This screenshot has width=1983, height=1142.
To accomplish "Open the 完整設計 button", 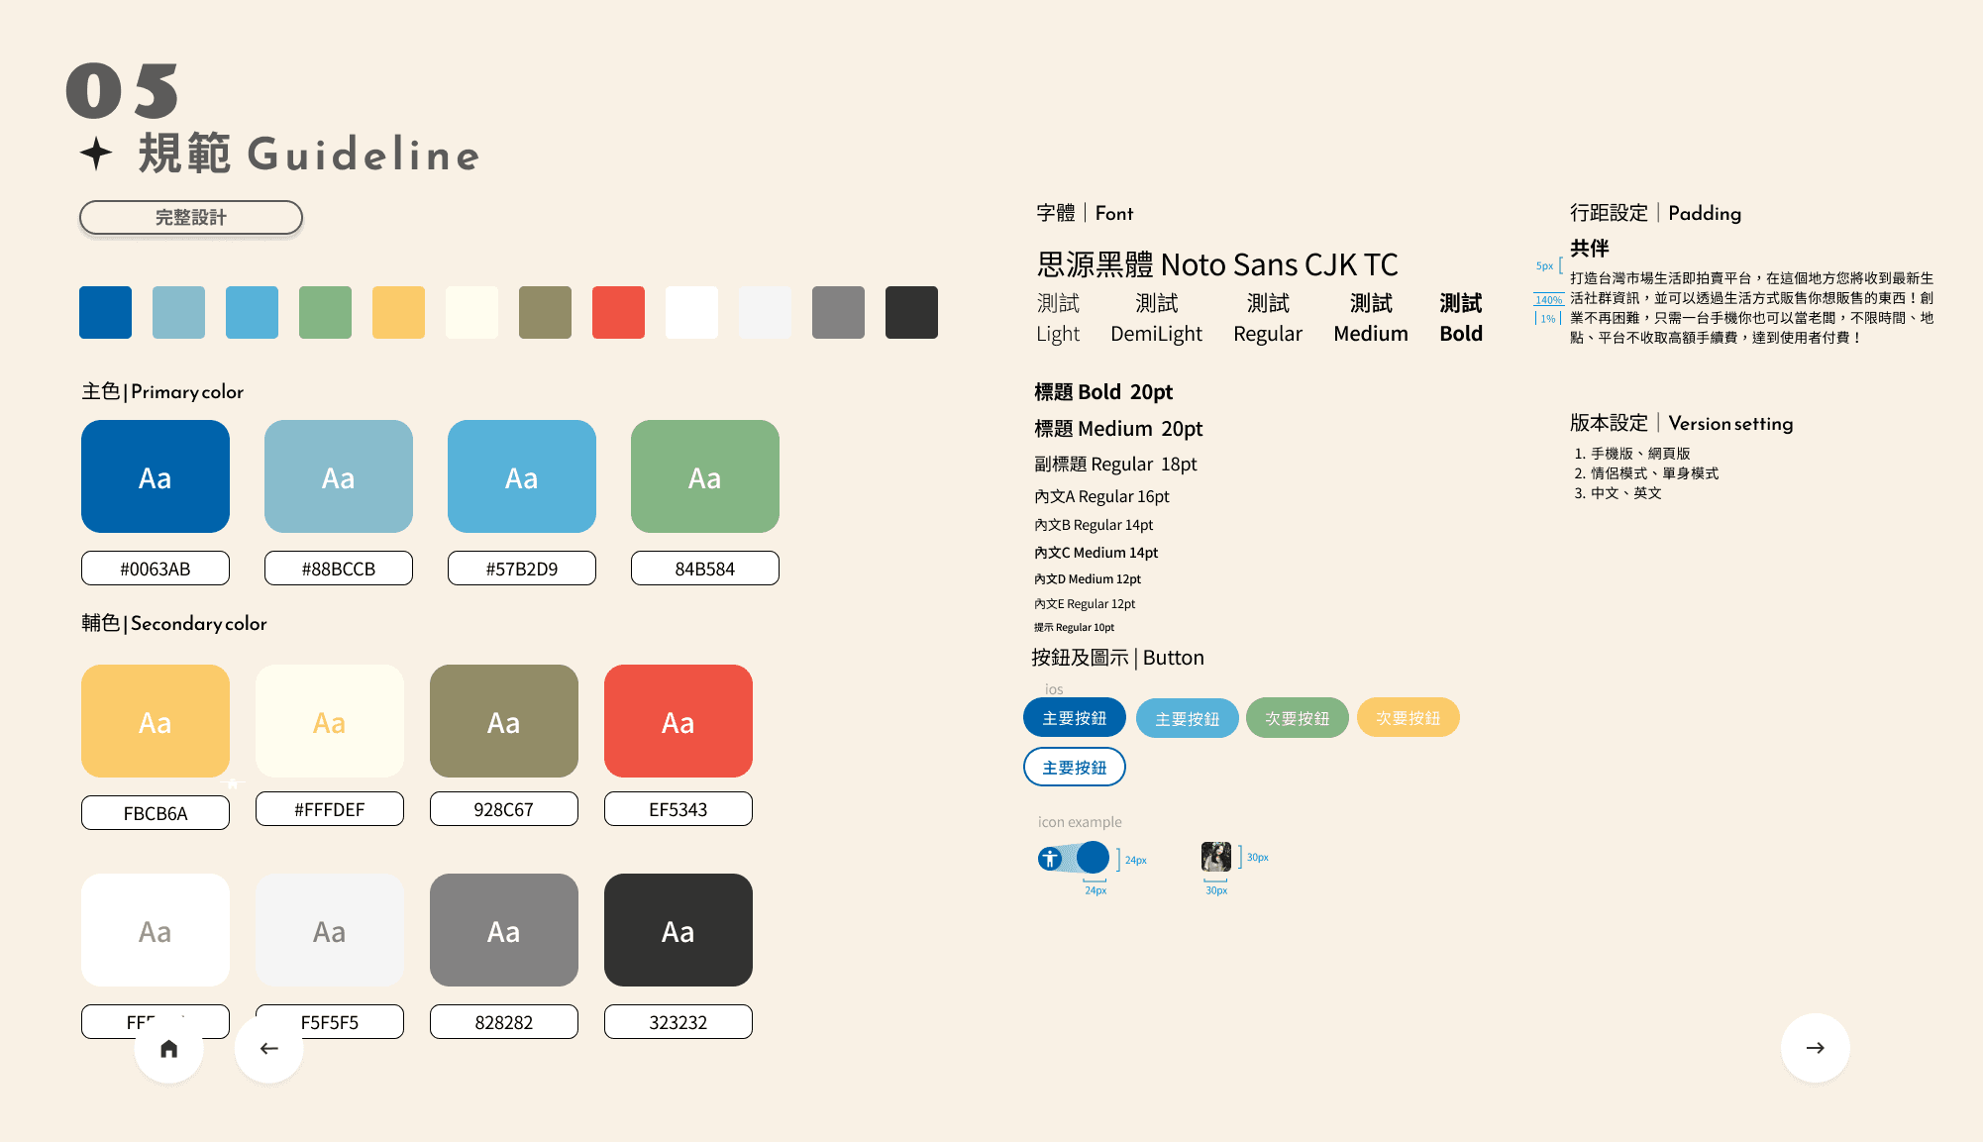I will click(x=191, y=218).
